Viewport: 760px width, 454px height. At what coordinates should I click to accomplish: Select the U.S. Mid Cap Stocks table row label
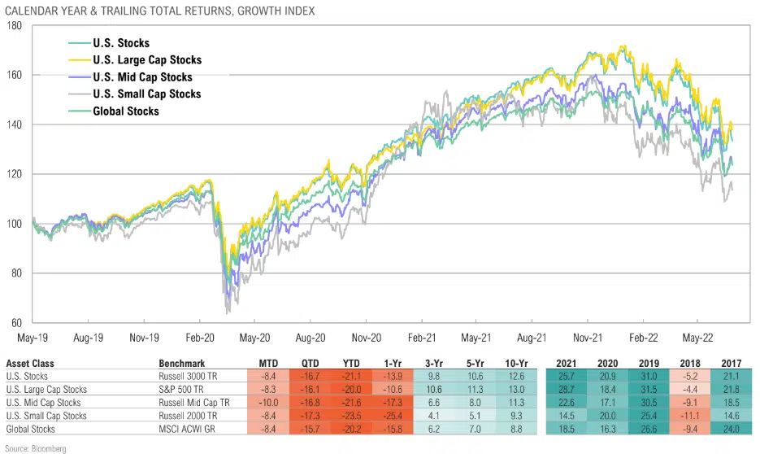43,403
